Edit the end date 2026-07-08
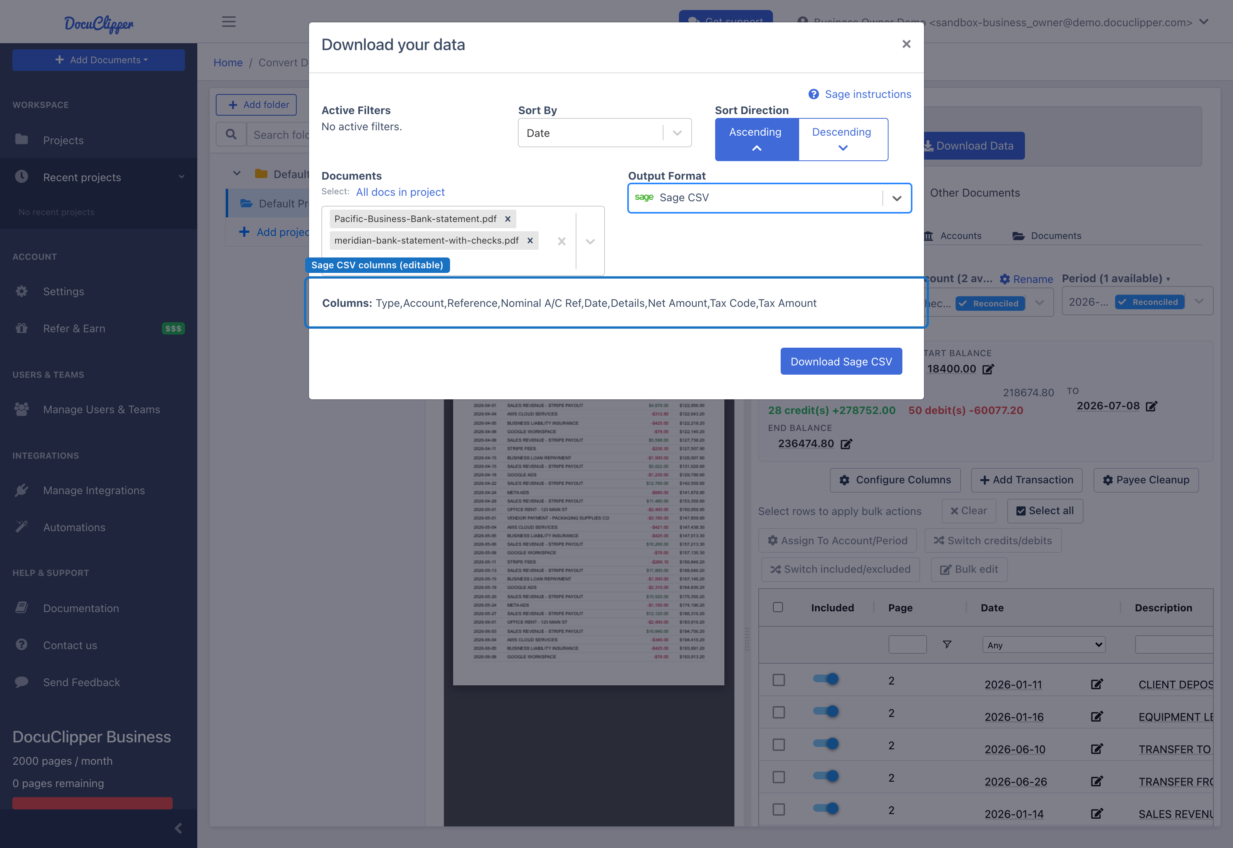 coord(1151,407)
